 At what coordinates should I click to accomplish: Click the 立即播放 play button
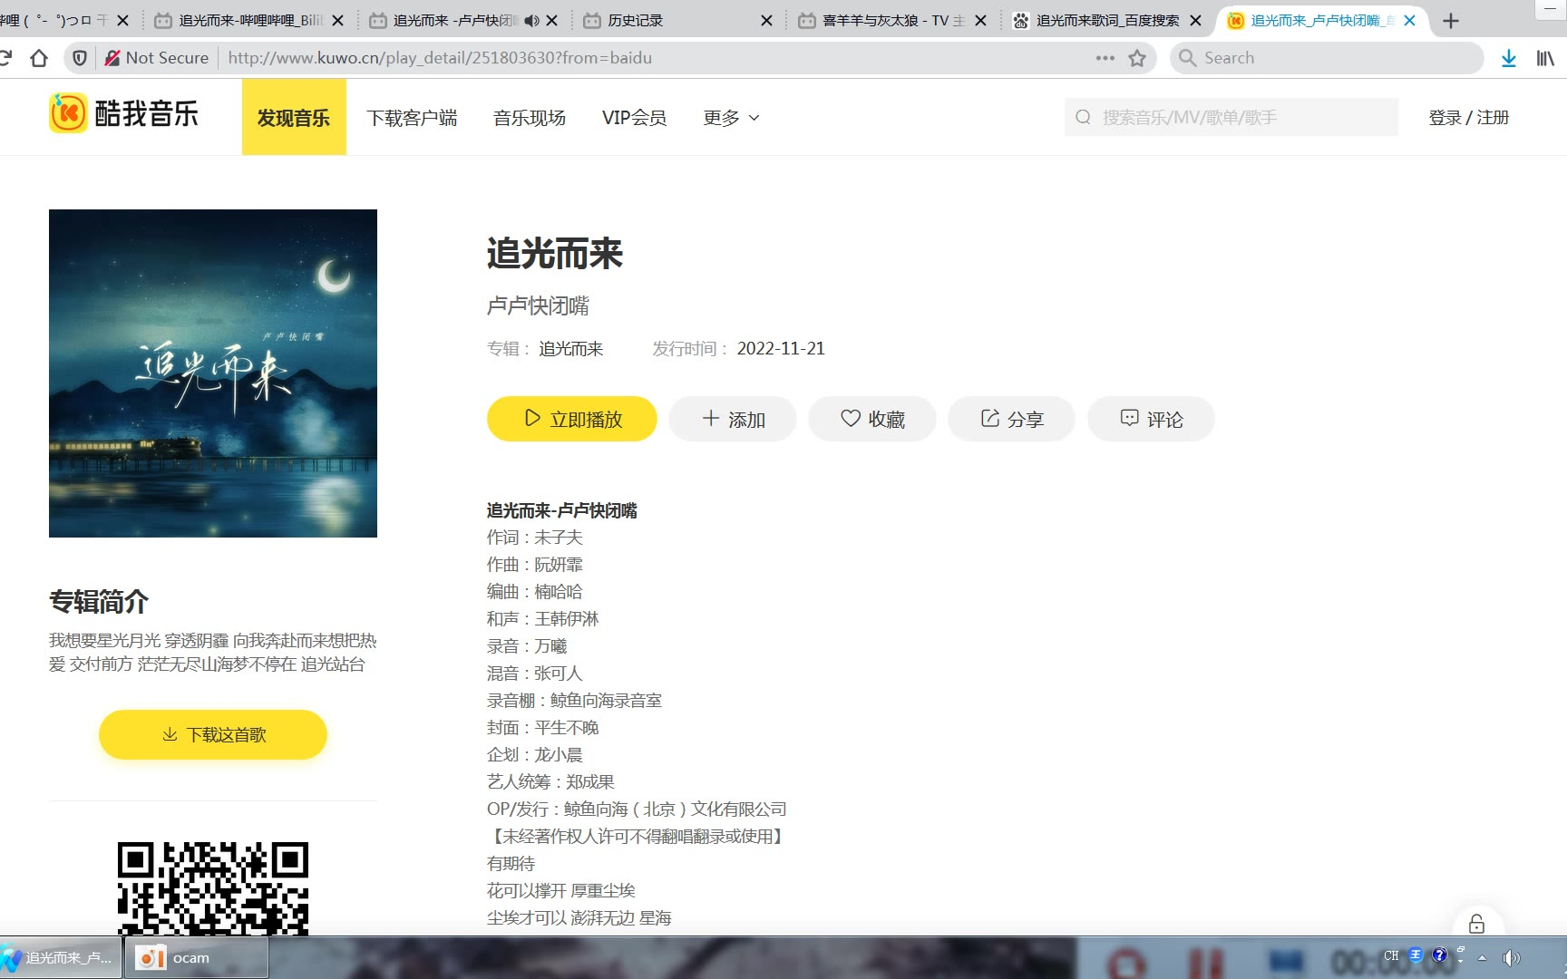[x=572, y=419]
